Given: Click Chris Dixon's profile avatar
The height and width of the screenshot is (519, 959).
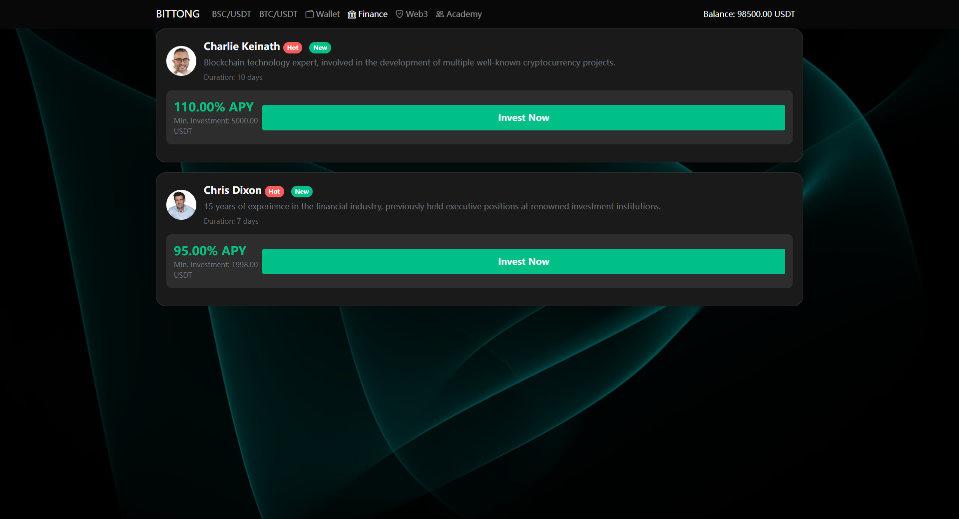Looking at the screenshot, I should (181, 205).
